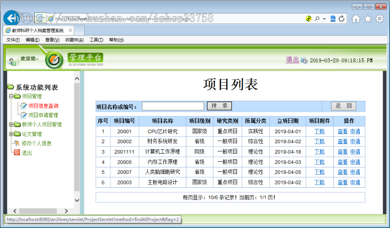Screen dimensions: 390x228
Task: Click the red 退出 power icon in sidebar
Action: [x=16, y=152]
